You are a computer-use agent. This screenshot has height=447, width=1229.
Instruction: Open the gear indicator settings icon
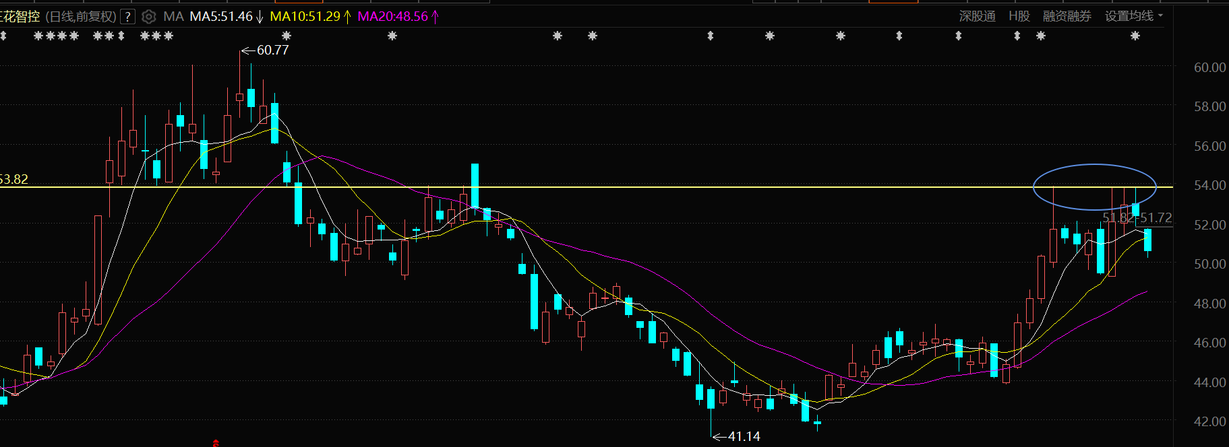149,17
